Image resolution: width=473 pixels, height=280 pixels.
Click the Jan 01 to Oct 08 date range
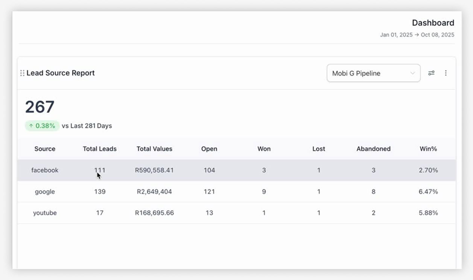coord(417,35)
